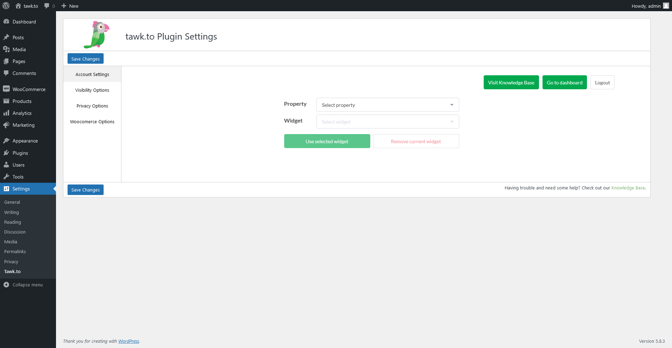Click the Appearance paintbrush icon
The image size is (672, 348).
click(x=6, y=141)
